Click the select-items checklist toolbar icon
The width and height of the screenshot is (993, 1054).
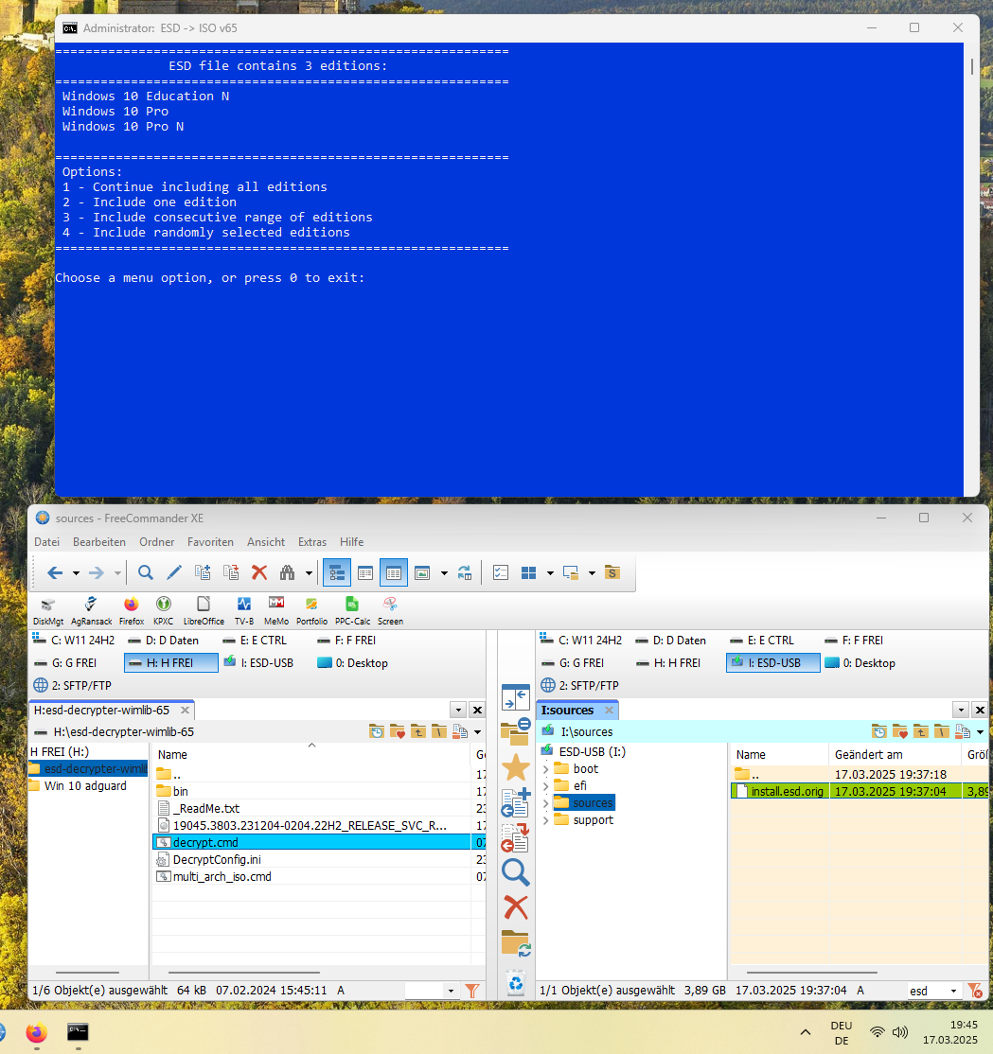(500, 572)
